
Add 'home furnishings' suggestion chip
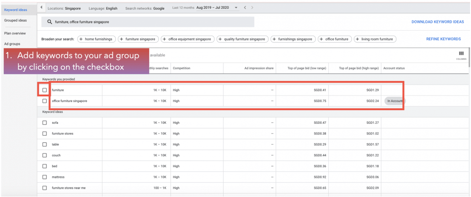96,39
